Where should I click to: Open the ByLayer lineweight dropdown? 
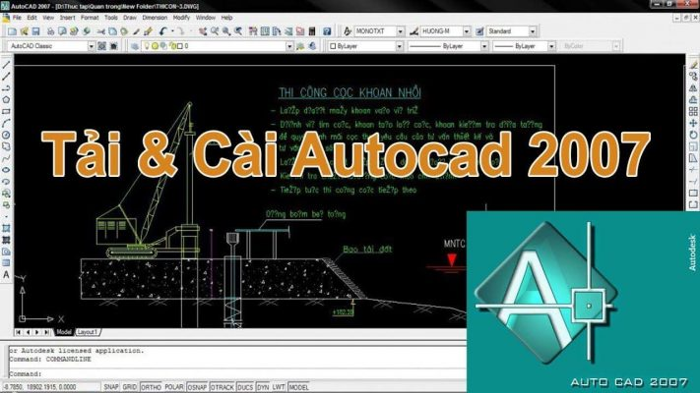[551, 46]
